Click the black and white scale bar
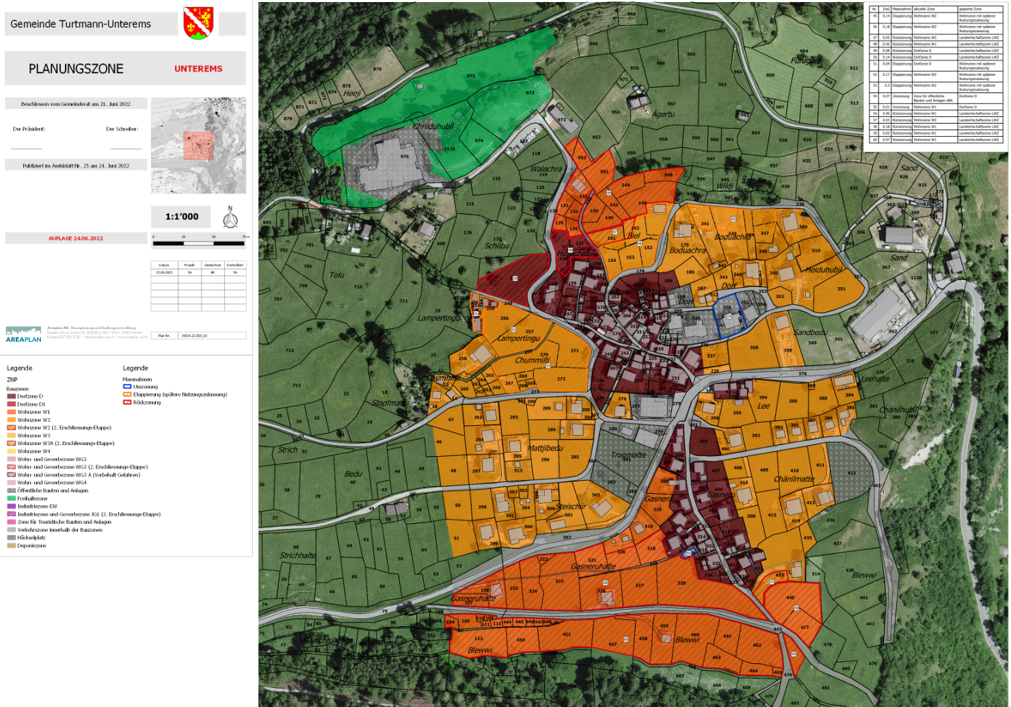 tap(198, 243)
